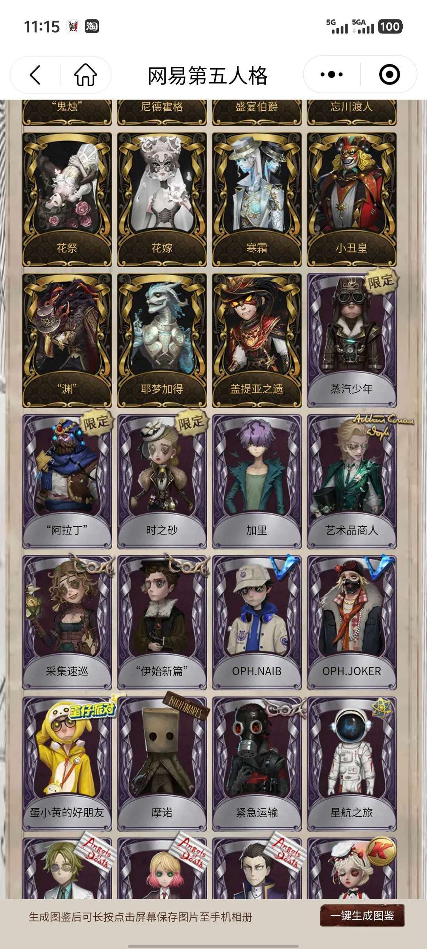Go to home via house icon
427x949 pixels.
(85, 74)
